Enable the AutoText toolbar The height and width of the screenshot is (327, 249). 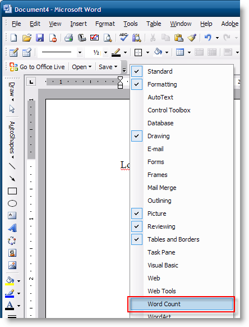182,97
